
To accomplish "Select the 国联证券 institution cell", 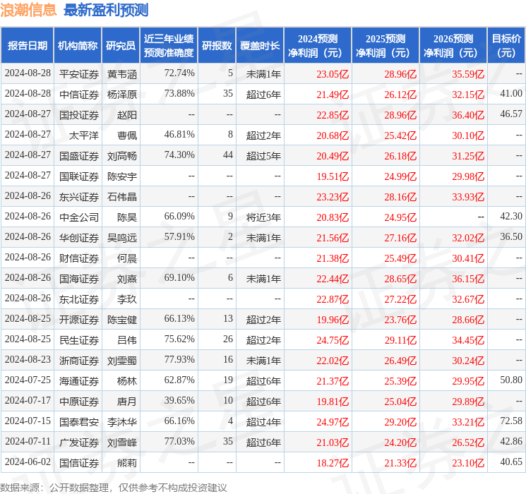I will 79,176.
